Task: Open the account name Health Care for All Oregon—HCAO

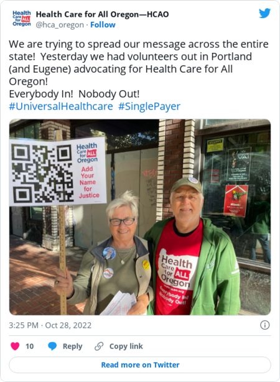Action: point(102,14)
